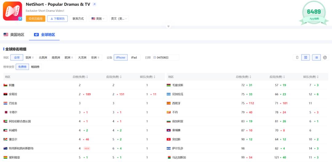The image size is (332, 162).
Task: Click the sort arrows on left 总榜(免费) column
Action: tap(87, 77)
